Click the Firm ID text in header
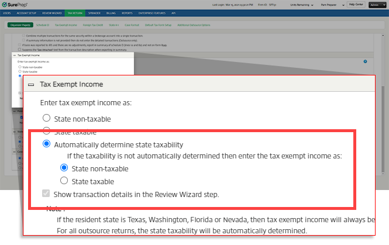Image resolution: width=389 pixels, height=245 pixels. 267,5
